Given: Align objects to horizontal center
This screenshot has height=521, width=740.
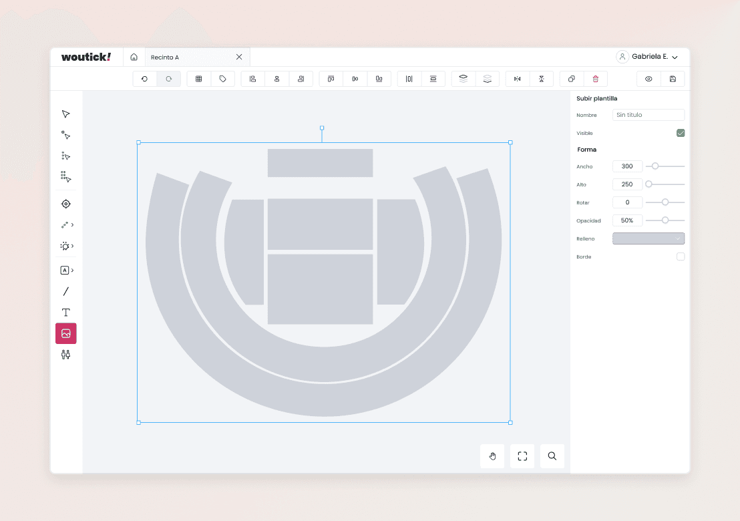Looking at the screenshot, I should tap(277, 79).
